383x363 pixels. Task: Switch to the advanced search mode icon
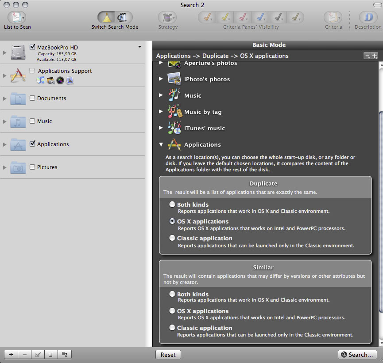pos(124,17)
